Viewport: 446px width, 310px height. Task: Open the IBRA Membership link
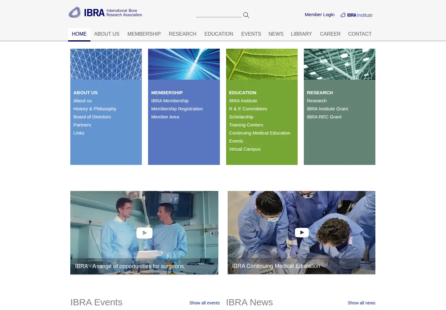(x=170, y=101)
